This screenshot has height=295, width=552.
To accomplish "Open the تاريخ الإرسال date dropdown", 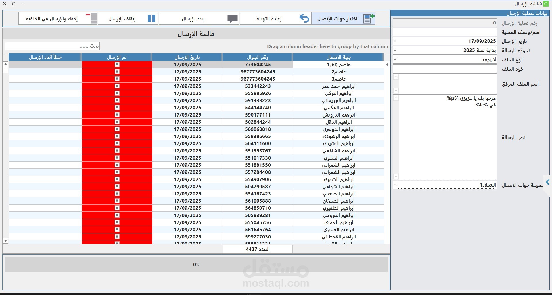I will pos(395,41).
